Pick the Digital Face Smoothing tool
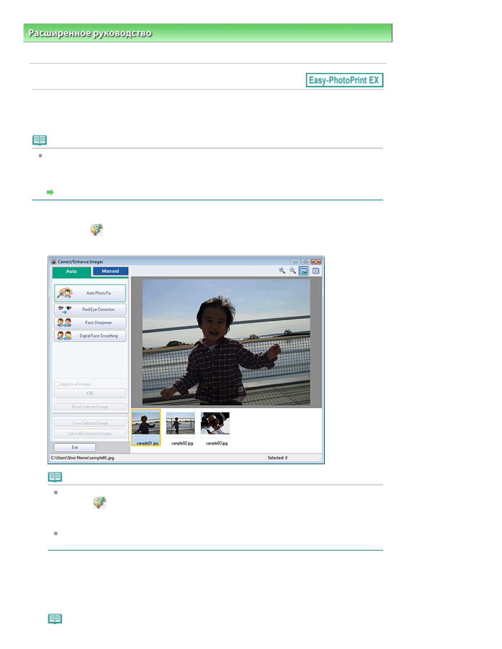This screenshot has height=649, width=502. [90, 336]
